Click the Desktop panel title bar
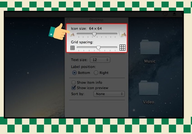Screen dimensions: 192x134 (x=97, y=20)
